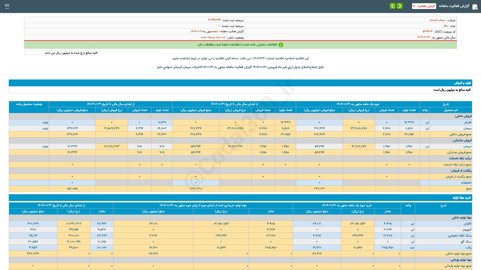The width and height of the screenshot is (481, 270).
Task: Go to next report with right arrow
Action: 400,6
